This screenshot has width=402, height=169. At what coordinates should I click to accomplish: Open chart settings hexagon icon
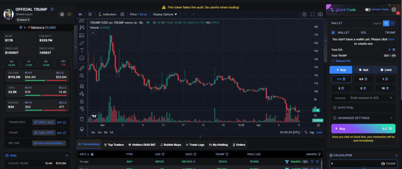pyautogui.click(x=304, y=15)
